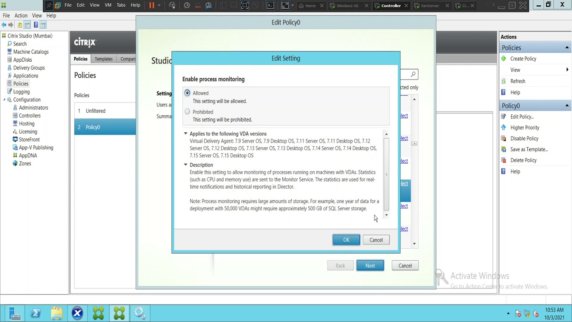Image resolution: width=572 pixels, height=322 pixels.
Task: Open App-V Publishing node
Action: point(36,148)
